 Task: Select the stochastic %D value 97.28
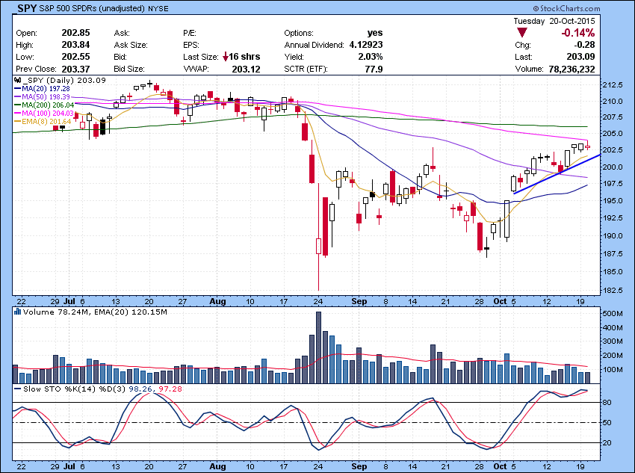pos(170,389)
